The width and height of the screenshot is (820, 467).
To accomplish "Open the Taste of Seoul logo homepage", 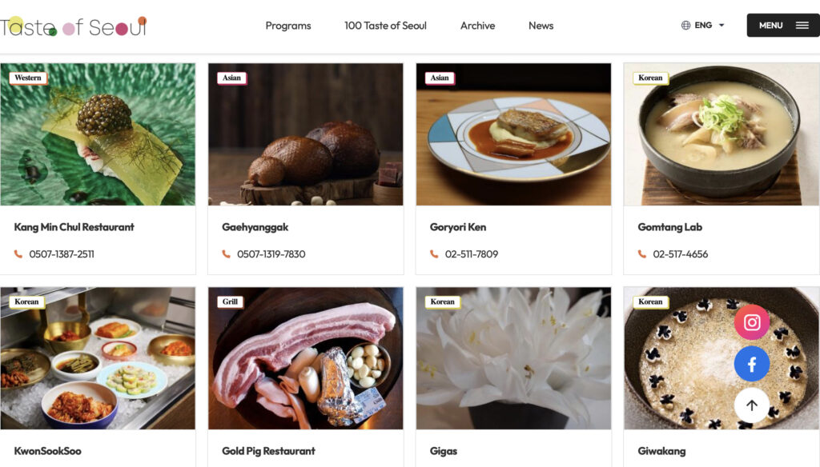I will (x=74, y=26).
